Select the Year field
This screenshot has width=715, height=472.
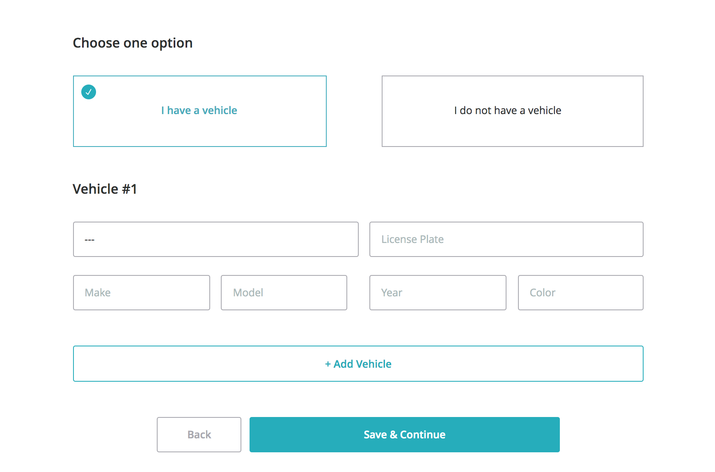[438, 293]
